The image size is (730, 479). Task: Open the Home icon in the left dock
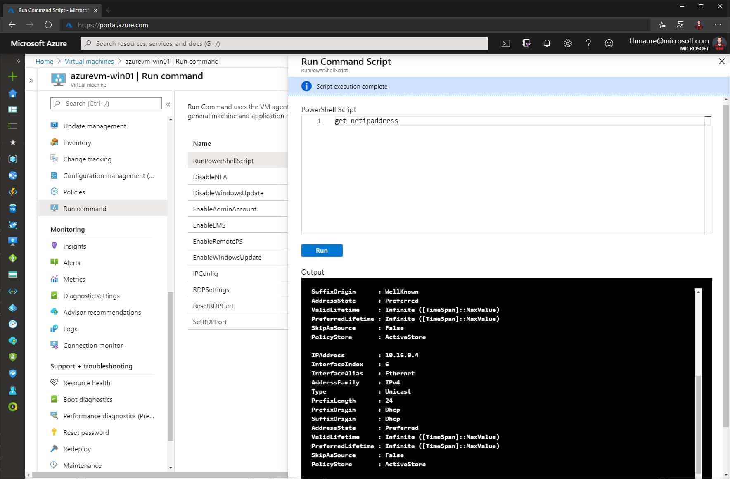12,93
